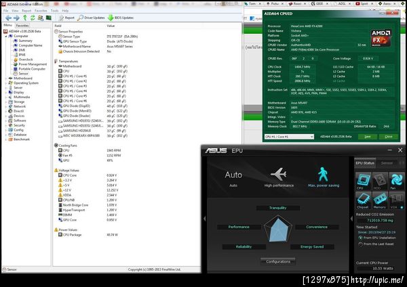Collapse the Computer tree node
Screen dimensions: 407x287
pyautogui.click(x=6, y=37)
